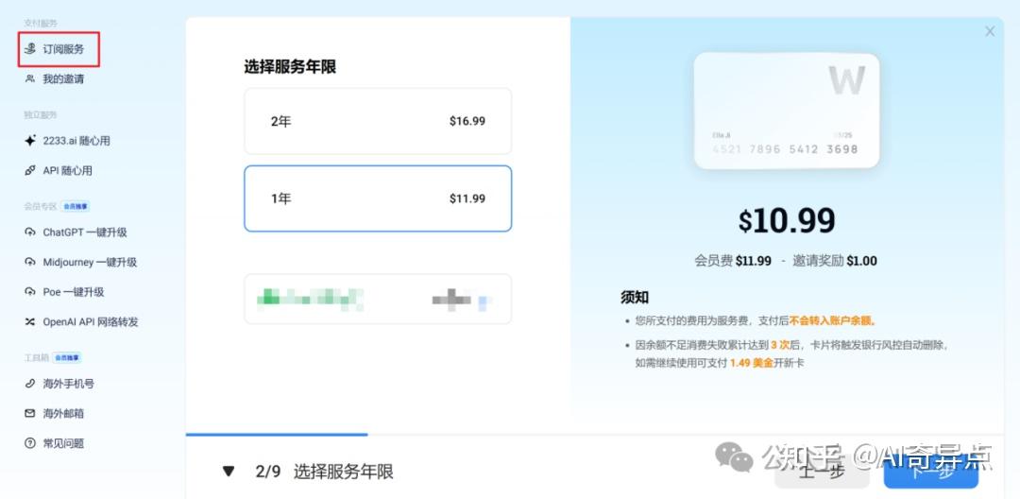The width and height of the screenshot is (1020, 499).
Task: Click the envelope icon beside 海外邮箱
Action: point(30,413)
